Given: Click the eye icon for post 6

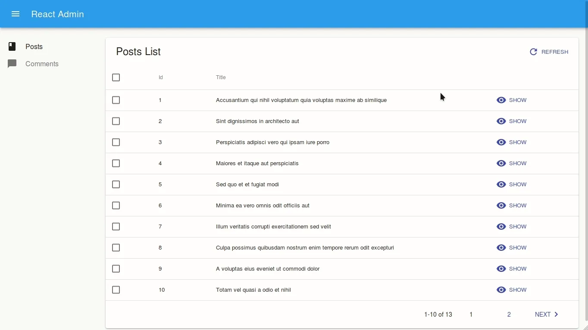Looking at the screenshot, I should [x=501, y=206].
